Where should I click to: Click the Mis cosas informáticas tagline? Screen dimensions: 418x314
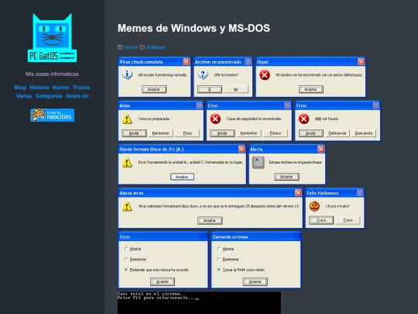[x=52, y=74]
